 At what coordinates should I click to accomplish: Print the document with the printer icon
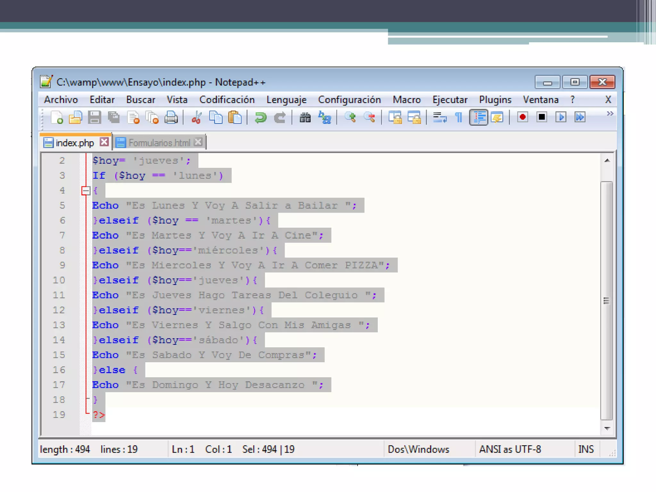tap(171, 118)
